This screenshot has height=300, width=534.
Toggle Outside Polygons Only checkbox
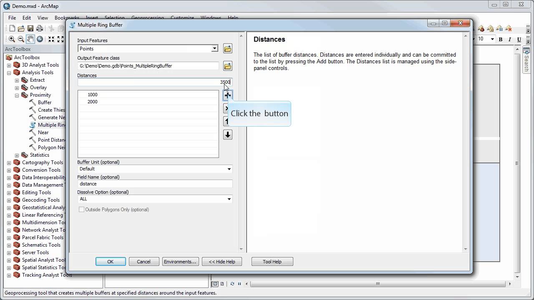click(x=81, y=210)
